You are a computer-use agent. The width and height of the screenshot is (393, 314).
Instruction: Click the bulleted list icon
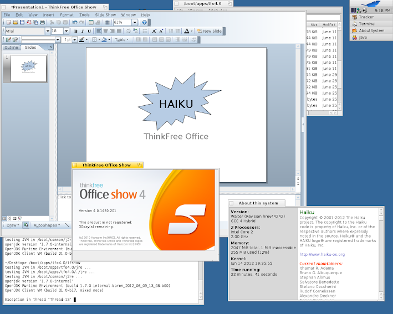click(x=145, y=31)
